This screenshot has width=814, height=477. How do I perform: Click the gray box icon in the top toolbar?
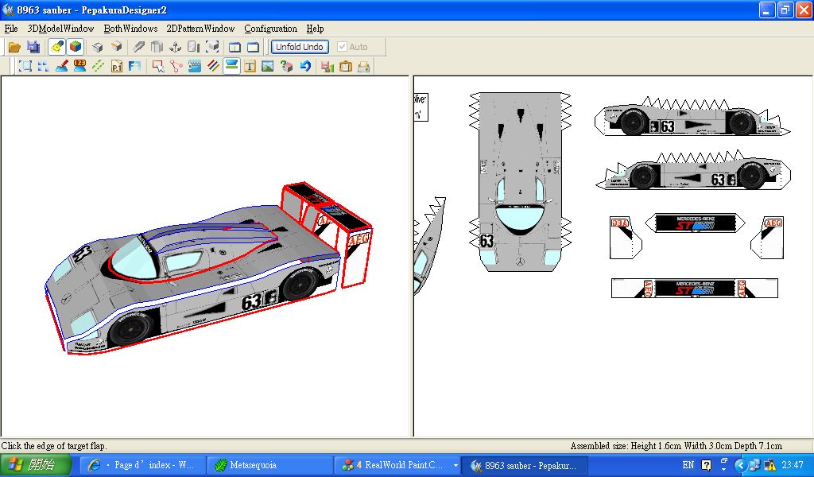tap(98, 47)
